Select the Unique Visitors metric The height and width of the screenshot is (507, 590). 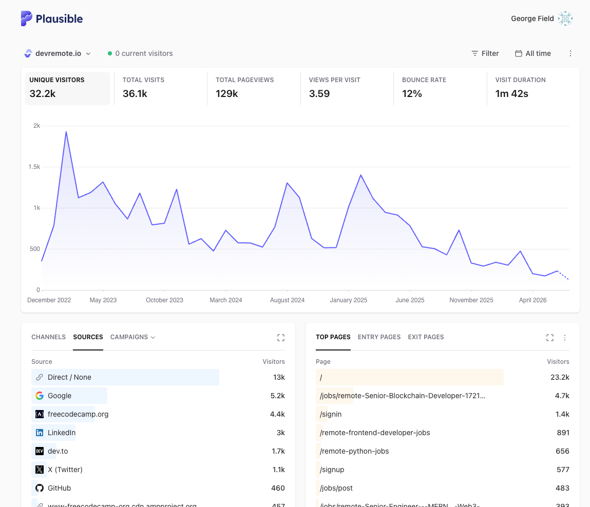[x=67, y=88]
